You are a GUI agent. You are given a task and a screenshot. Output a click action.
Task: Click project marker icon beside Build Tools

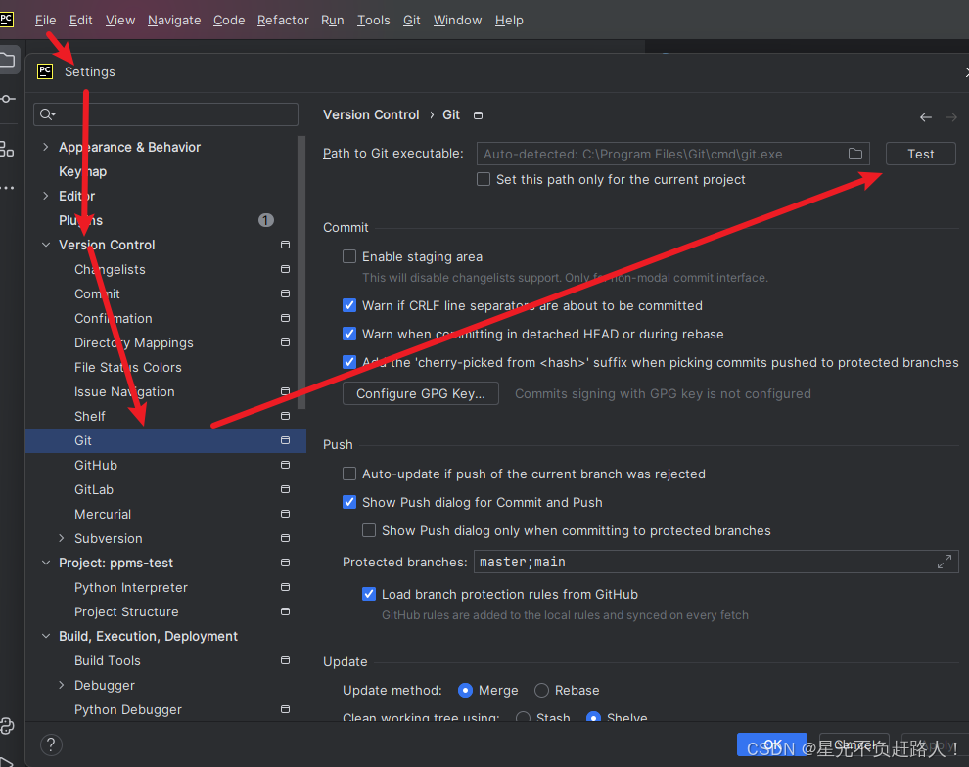285,660
